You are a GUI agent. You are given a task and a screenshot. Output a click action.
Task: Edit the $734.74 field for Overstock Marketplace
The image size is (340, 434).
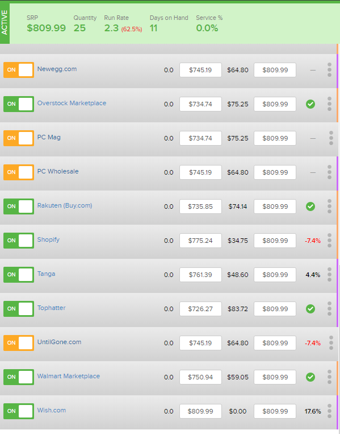[x=200, y=104]
